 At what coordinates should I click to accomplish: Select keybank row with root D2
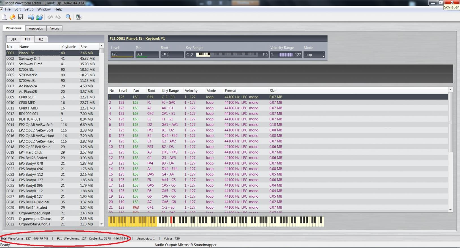[278, 124]
